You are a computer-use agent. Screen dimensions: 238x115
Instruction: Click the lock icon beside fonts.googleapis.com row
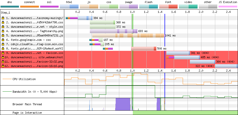click(x=3, y=40)
